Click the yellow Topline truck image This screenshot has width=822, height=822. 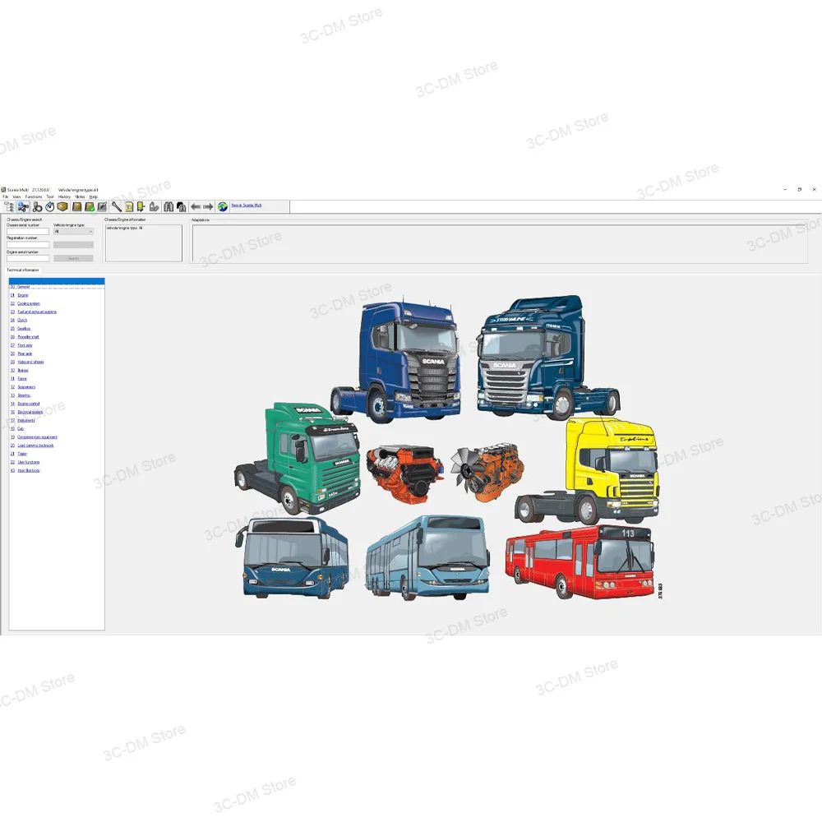tap(588, 471)
